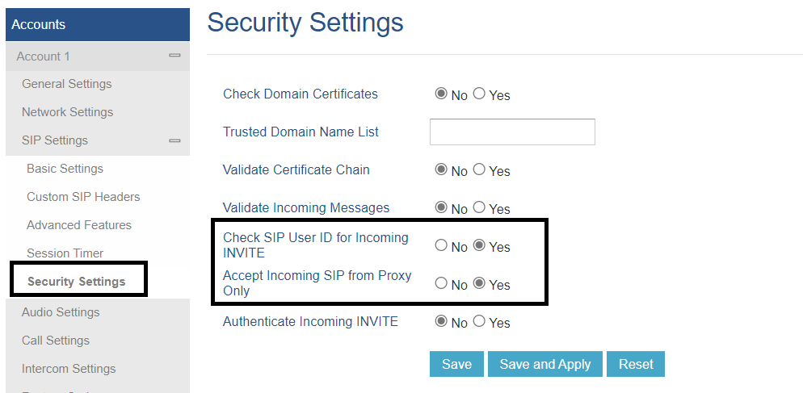803x393 pixels.
Task: Open Intercom Settings page
Action: point(69,369)
